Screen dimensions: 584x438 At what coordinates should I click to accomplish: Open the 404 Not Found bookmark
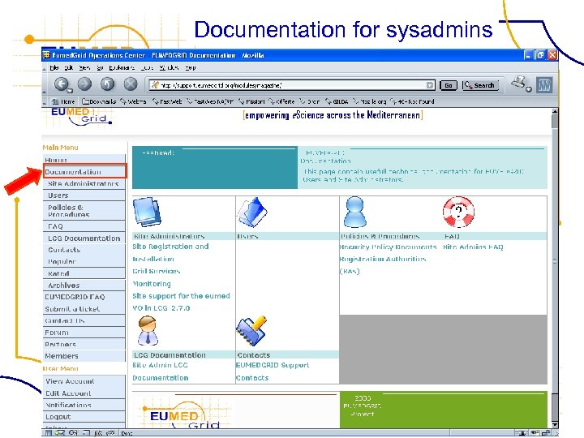(x=412, y=101)
